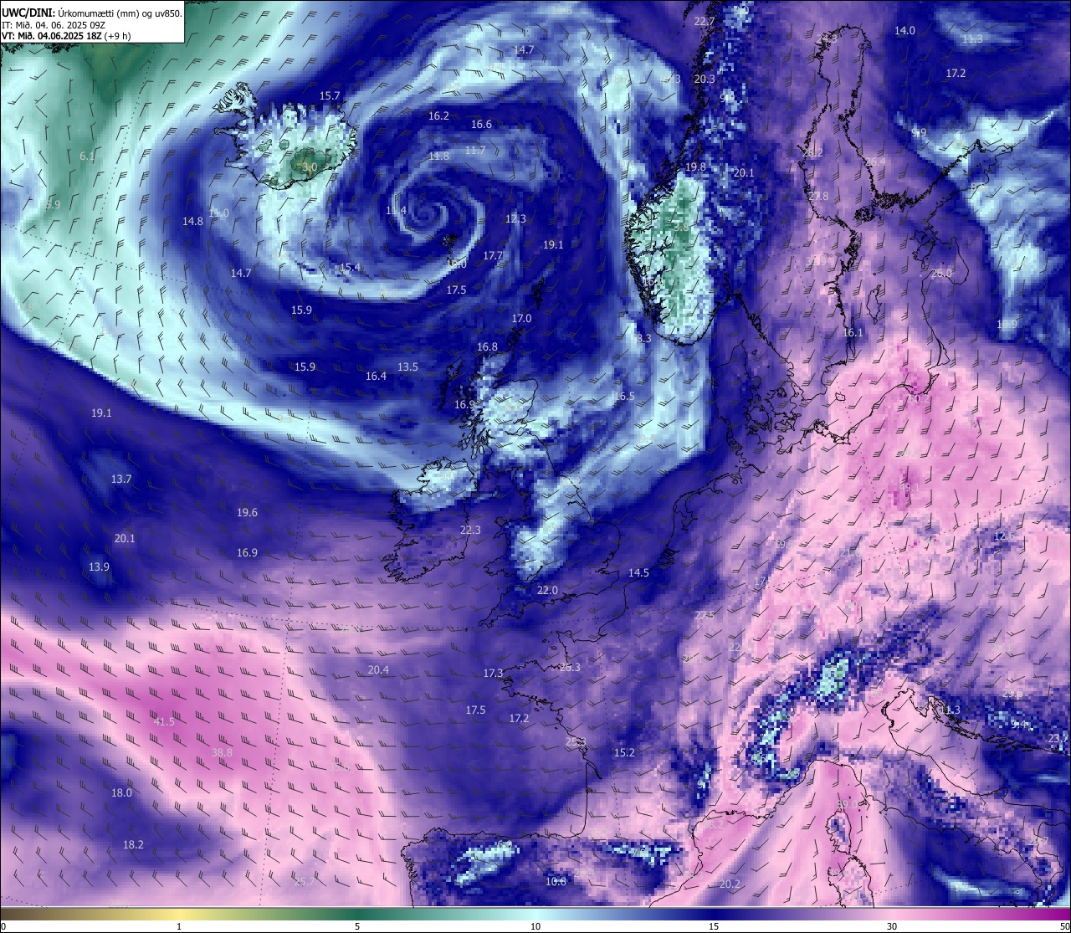Click the 14.8 value label
The width and height of the screenshot is (1071, 933).
click(192, 222)
